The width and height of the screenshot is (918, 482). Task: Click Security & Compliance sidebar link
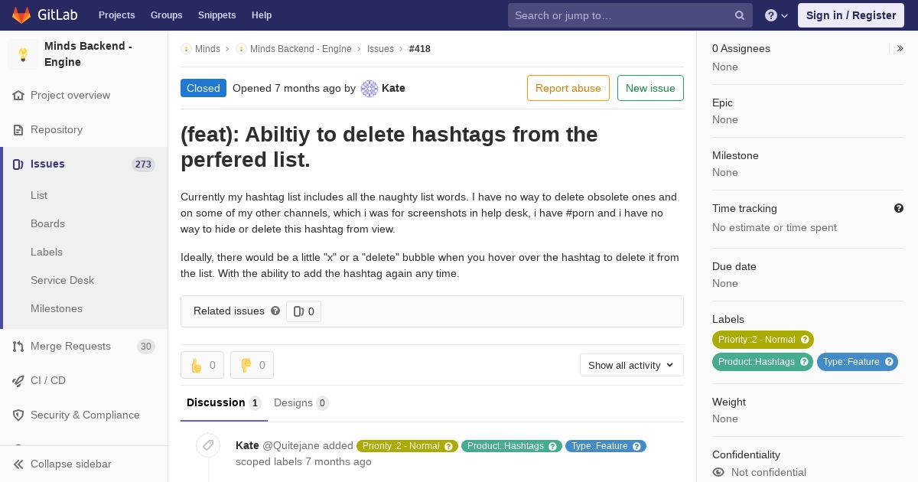[85, 415]
